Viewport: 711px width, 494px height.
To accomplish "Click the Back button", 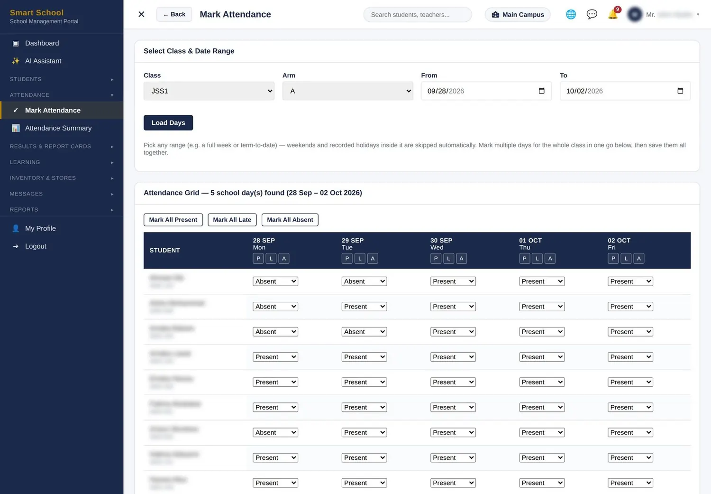I will pos(174,14).
